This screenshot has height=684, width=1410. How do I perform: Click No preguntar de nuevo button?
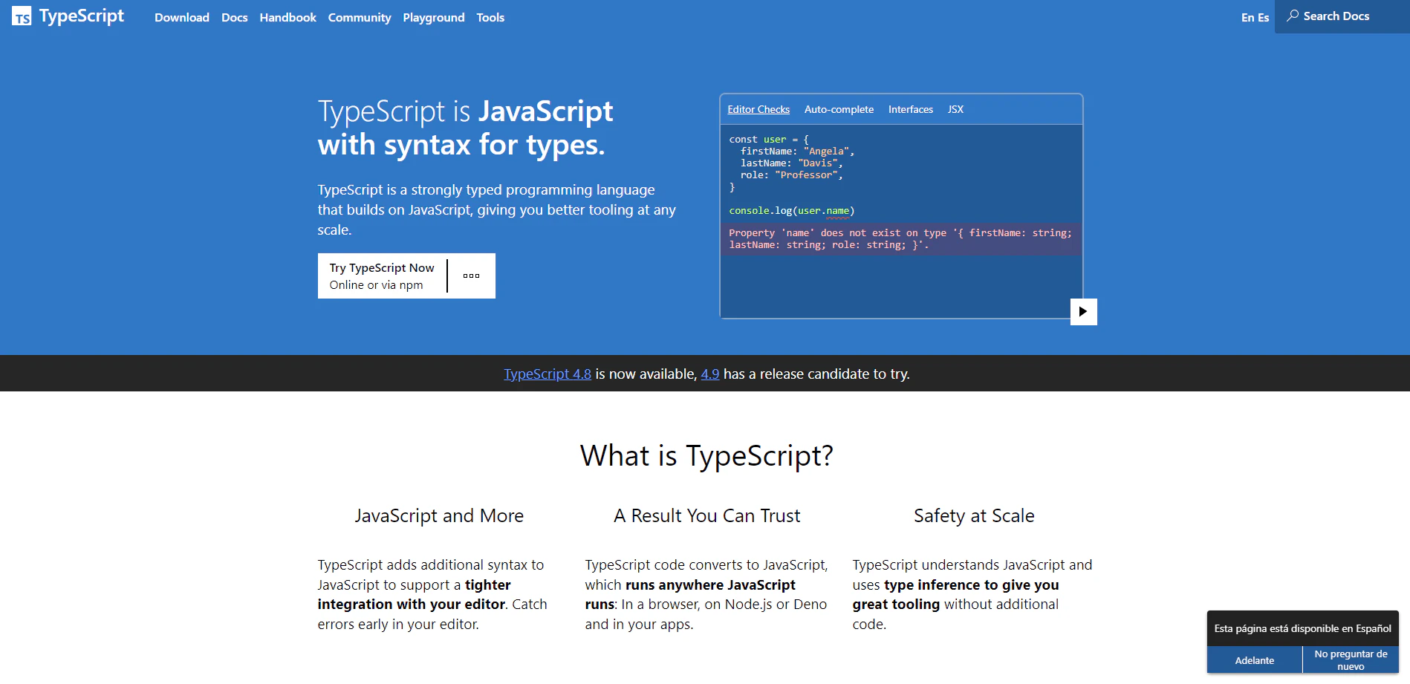(x=1351, y=659)
